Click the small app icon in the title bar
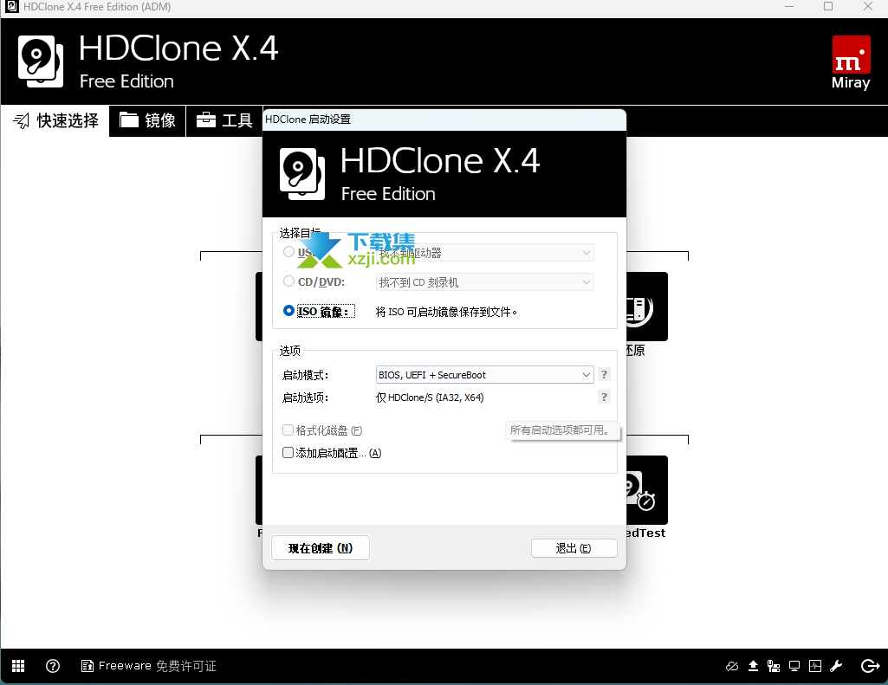The height and width of the screenshot is (685, 888). tap(11, 7)
